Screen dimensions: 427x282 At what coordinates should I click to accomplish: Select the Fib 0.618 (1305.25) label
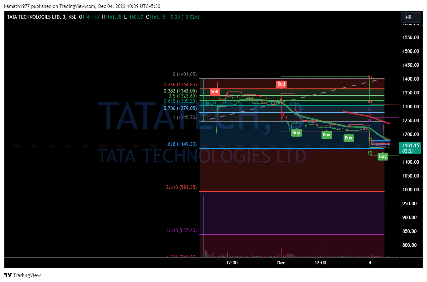[180, 101]
